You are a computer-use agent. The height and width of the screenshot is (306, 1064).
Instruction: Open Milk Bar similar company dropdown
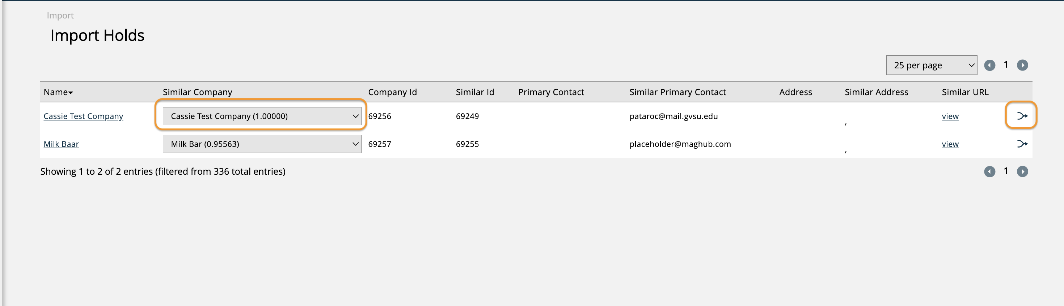click(x=261, y=144)
